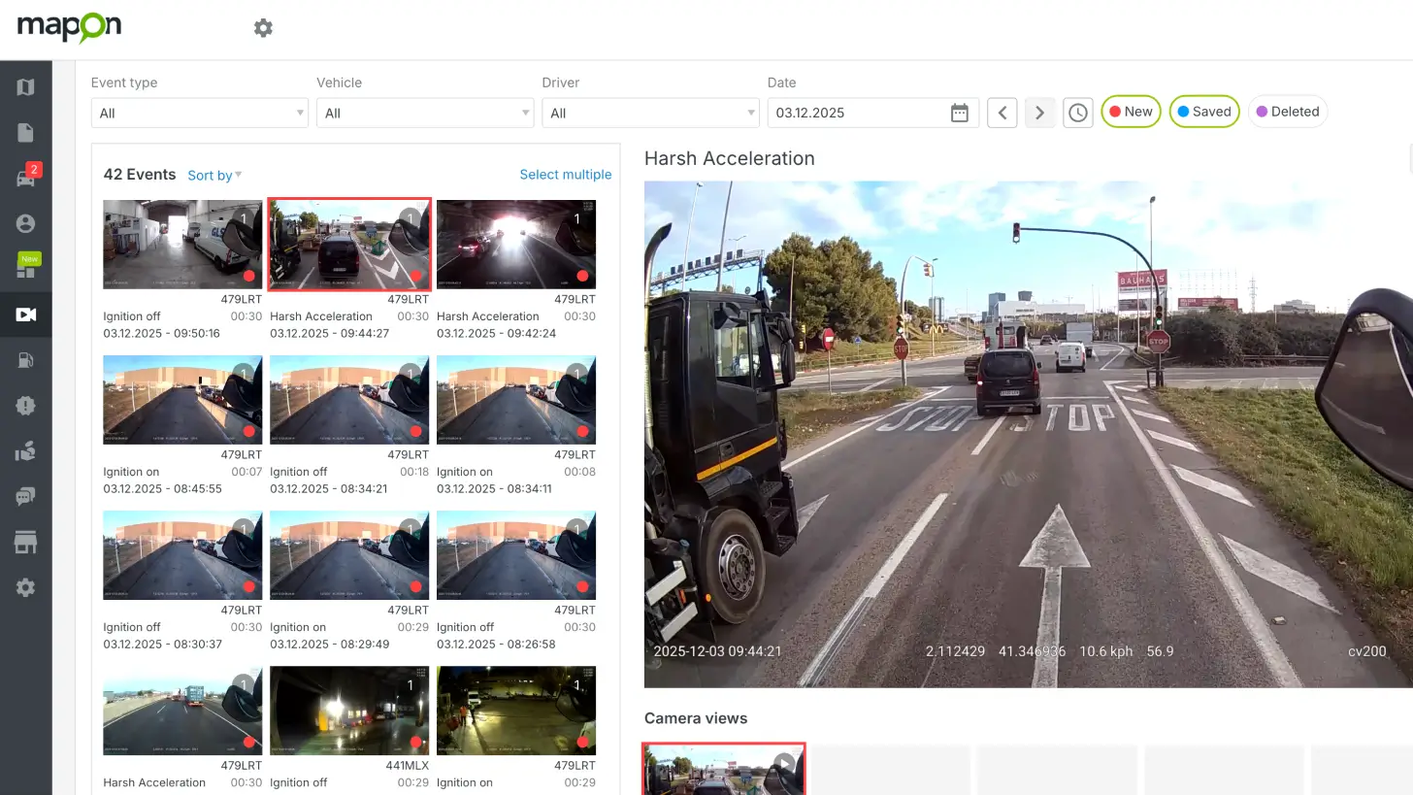Open the chat messages icon in sidebar
Viewport: 1413px width, 795px height.
tap(25, 496)
